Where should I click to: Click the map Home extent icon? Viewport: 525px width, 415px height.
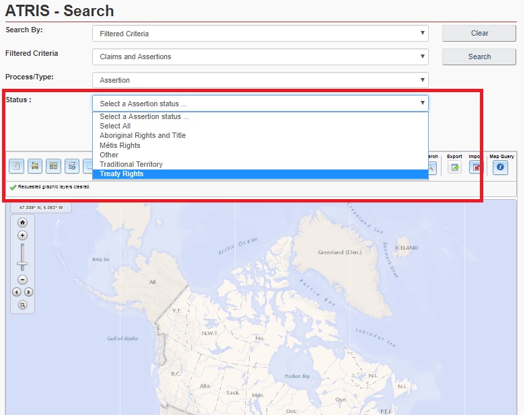point(22,222)
